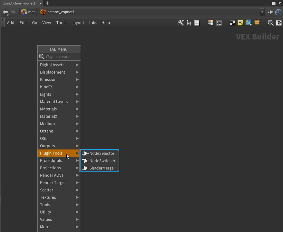Image resolution: width=283 pixels, height=232 pixels.
Task: Choose the NodeSwitcher plugin tool
Action: pos(102,161)
